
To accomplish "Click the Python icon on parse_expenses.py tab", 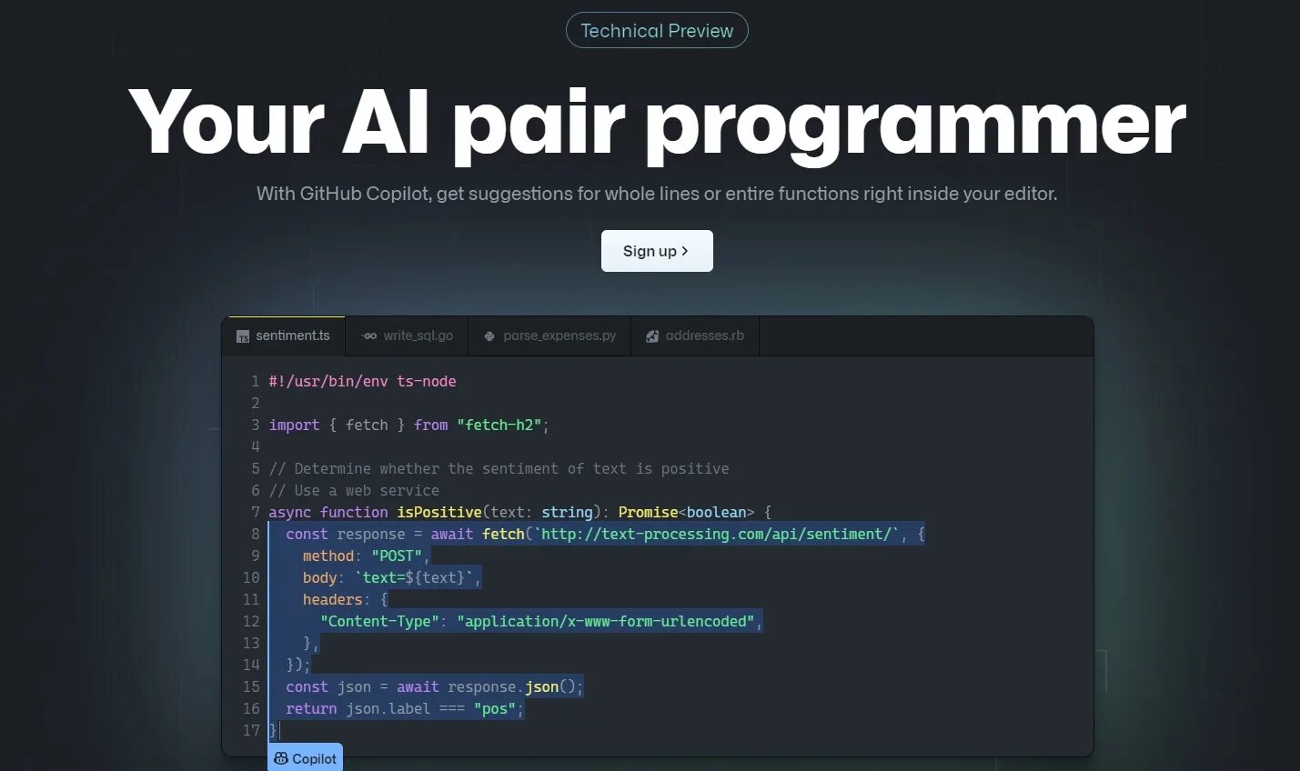I will [x=489, y=336].
